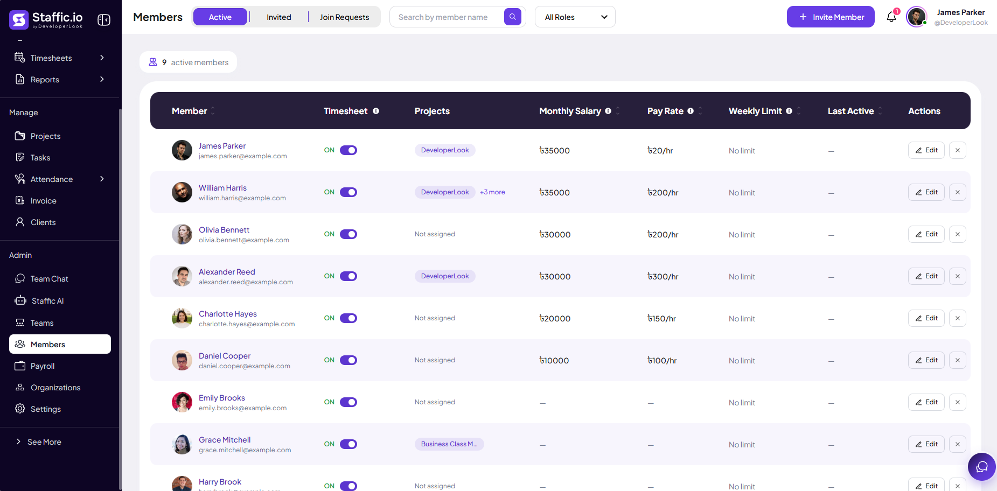Sort by Weekly Limit arrows
Screen dimensions: 997x491
(799, 111)
